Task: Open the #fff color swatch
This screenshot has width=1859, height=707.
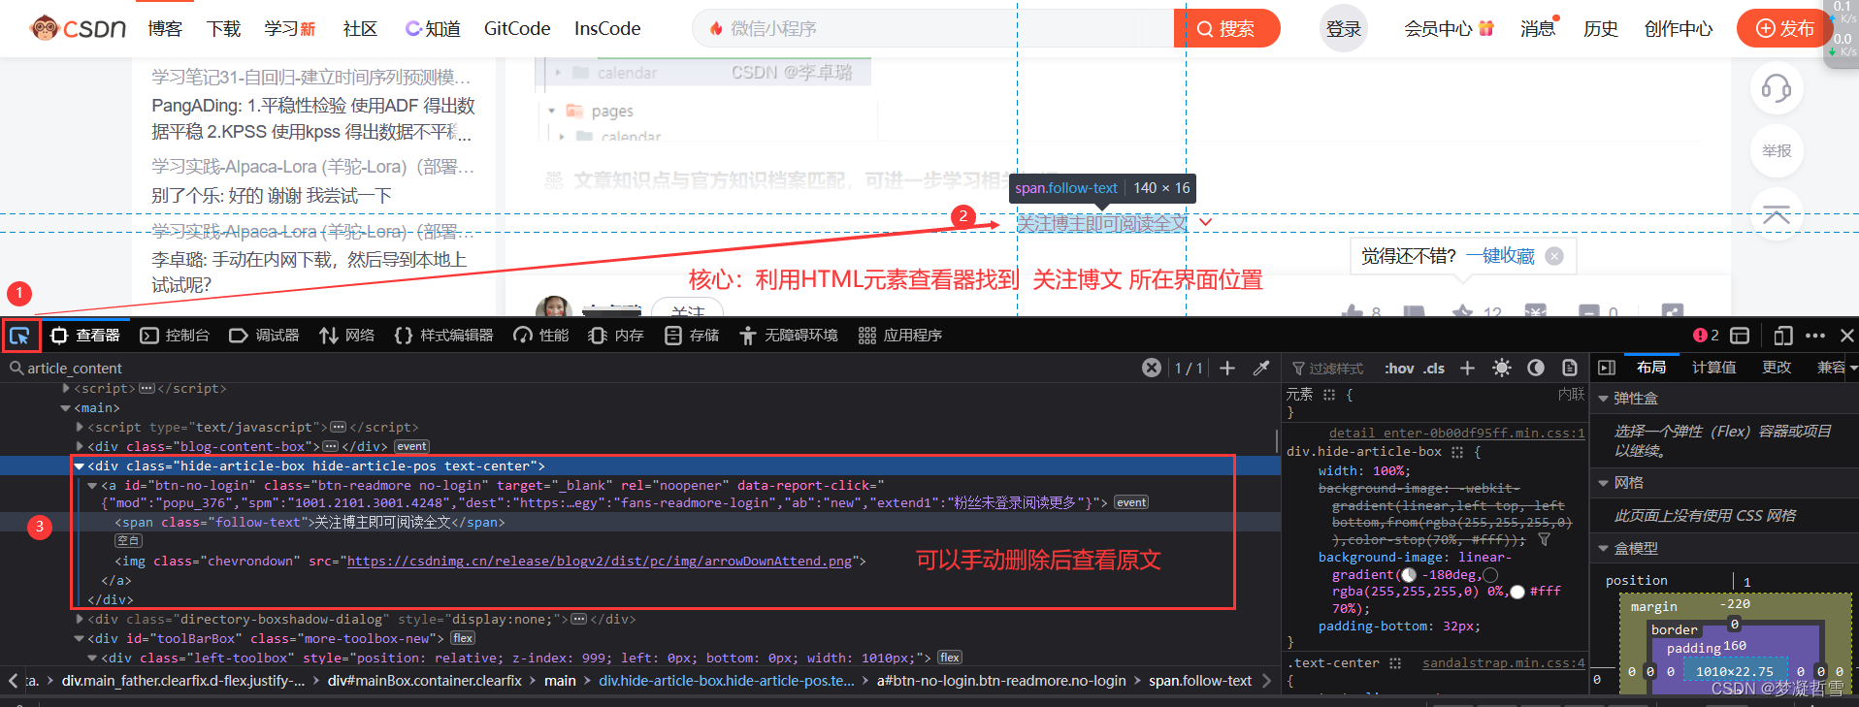Action: pos(1517,592)
